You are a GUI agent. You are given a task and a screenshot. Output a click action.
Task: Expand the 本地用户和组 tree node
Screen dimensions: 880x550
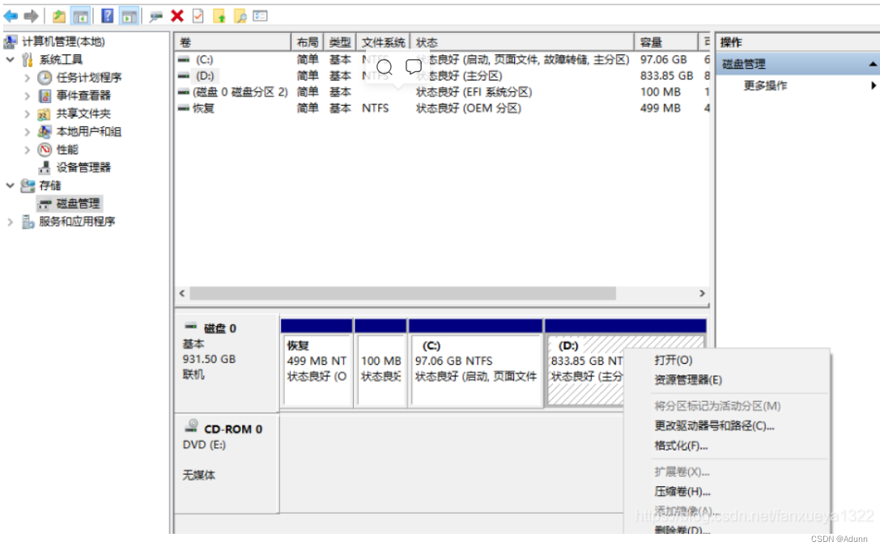click(27, 132)
